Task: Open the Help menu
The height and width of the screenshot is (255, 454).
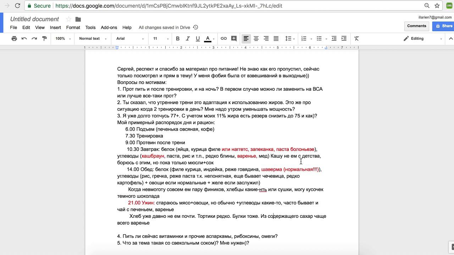Action: pos(127,27)
